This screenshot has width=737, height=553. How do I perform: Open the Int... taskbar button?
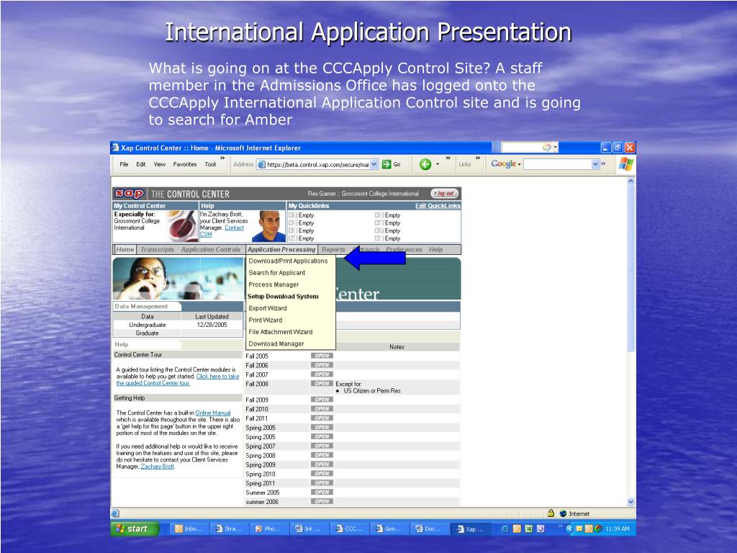click(x=308, y=529)
